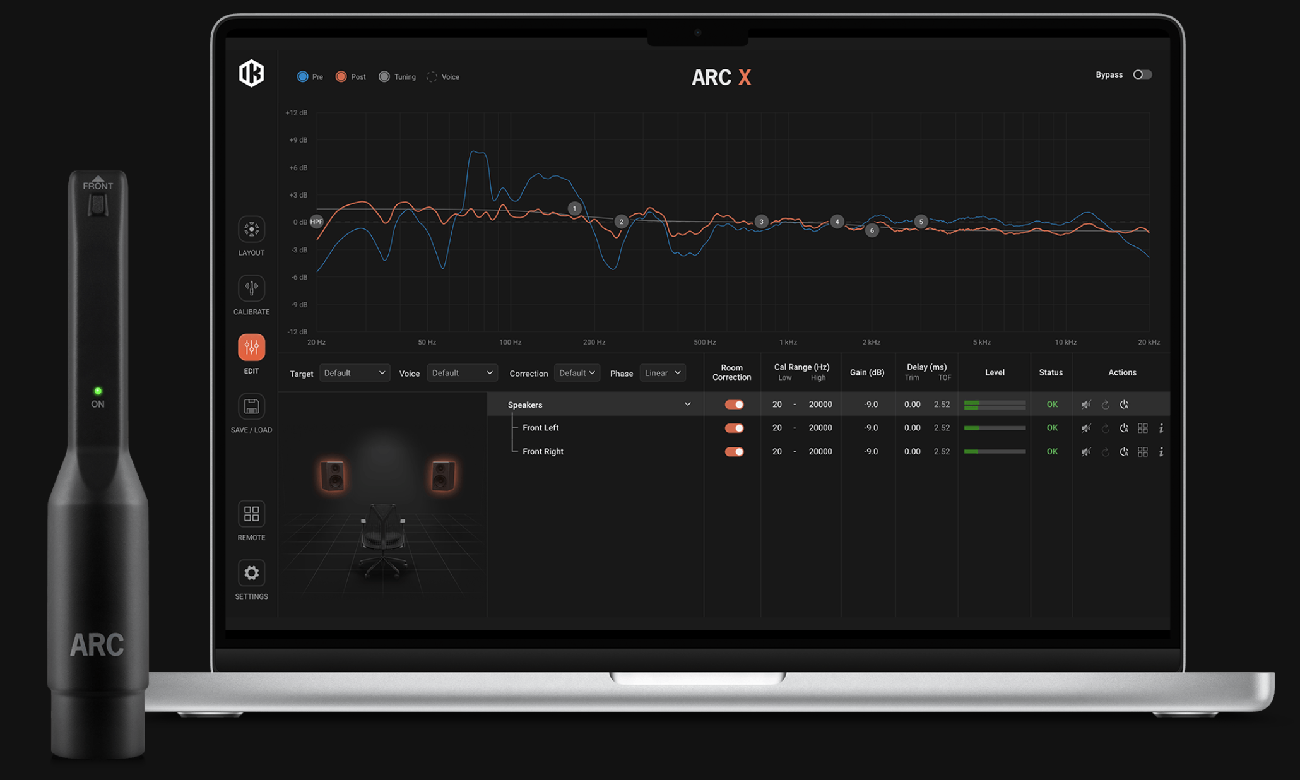Open the Layout page in sidebar

click(251, 230)
